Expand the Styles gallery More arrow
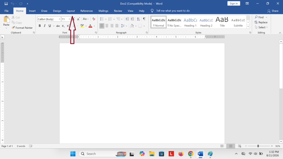 click(x=248, y=27)
